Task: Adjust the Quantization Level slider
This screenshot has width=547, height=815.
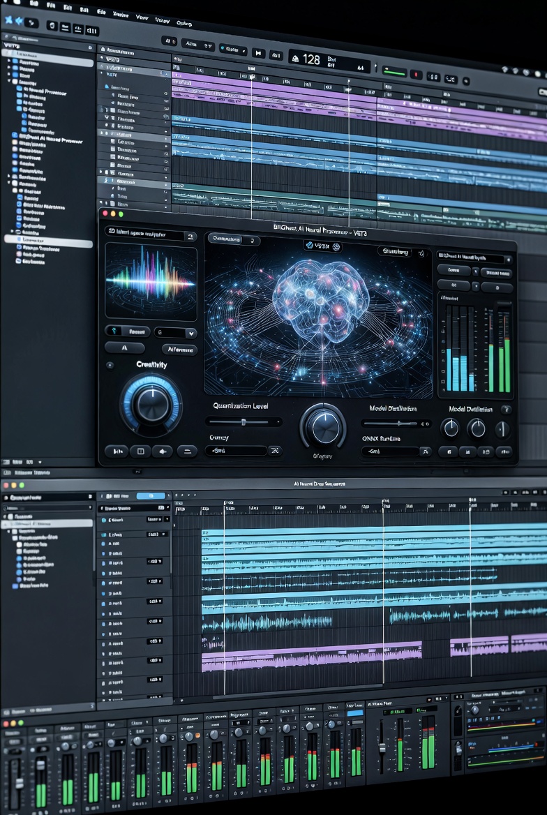Action: click(x=243, y=422)
